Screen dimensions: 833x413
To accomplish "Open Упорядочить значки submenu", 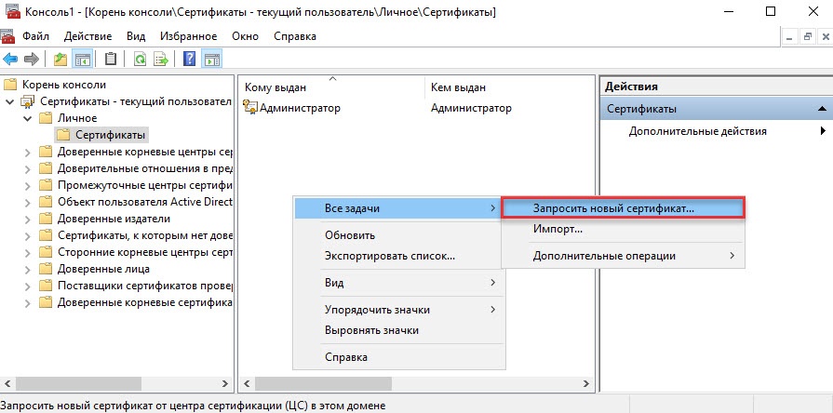I will [x=398, y=310].
